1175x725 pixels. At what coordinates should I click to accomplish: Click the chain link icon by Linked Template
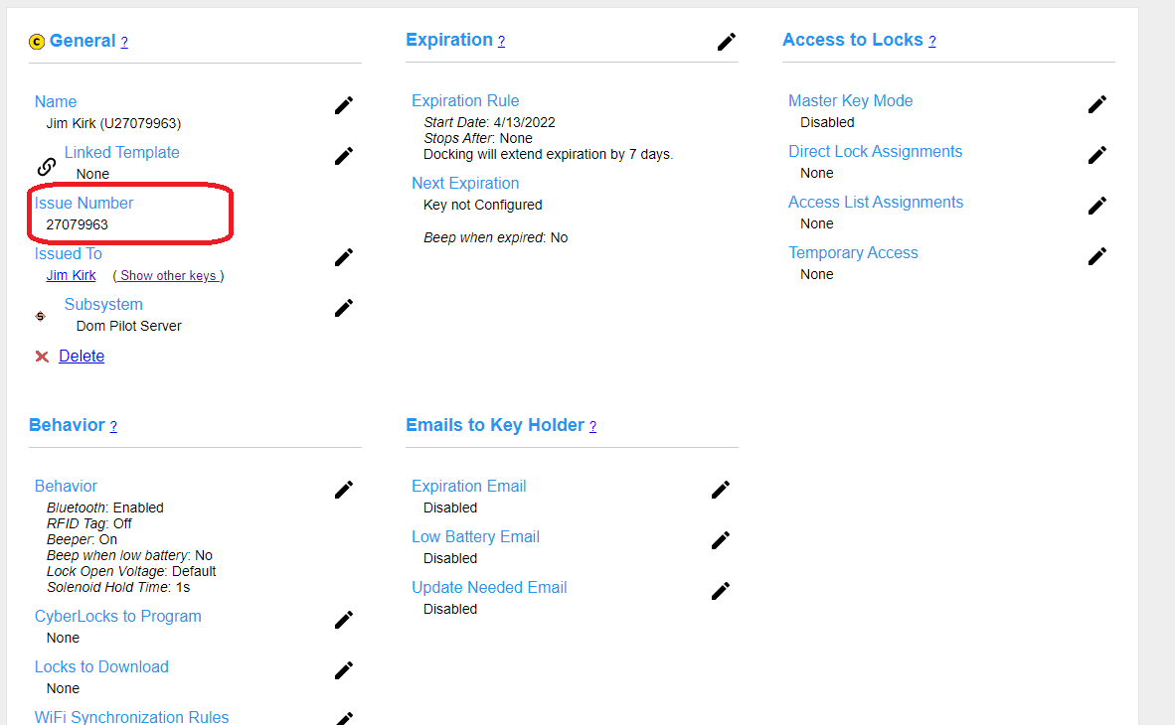[46, 166]
